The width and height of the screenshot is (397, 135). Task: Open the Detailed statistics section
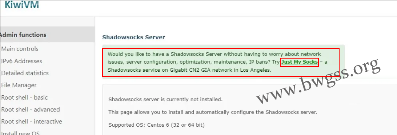pos(25,73)
